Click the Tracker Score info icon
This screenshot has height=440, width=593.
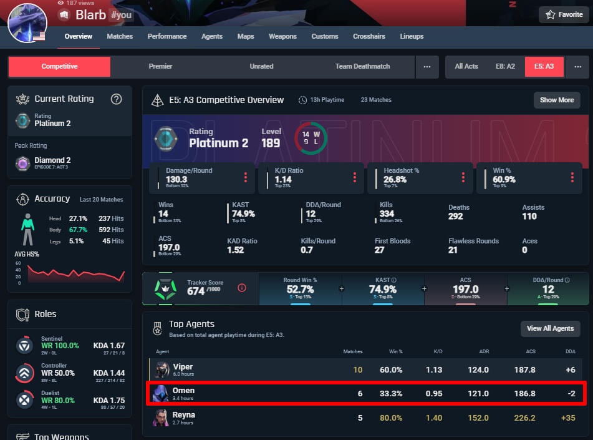242,288
